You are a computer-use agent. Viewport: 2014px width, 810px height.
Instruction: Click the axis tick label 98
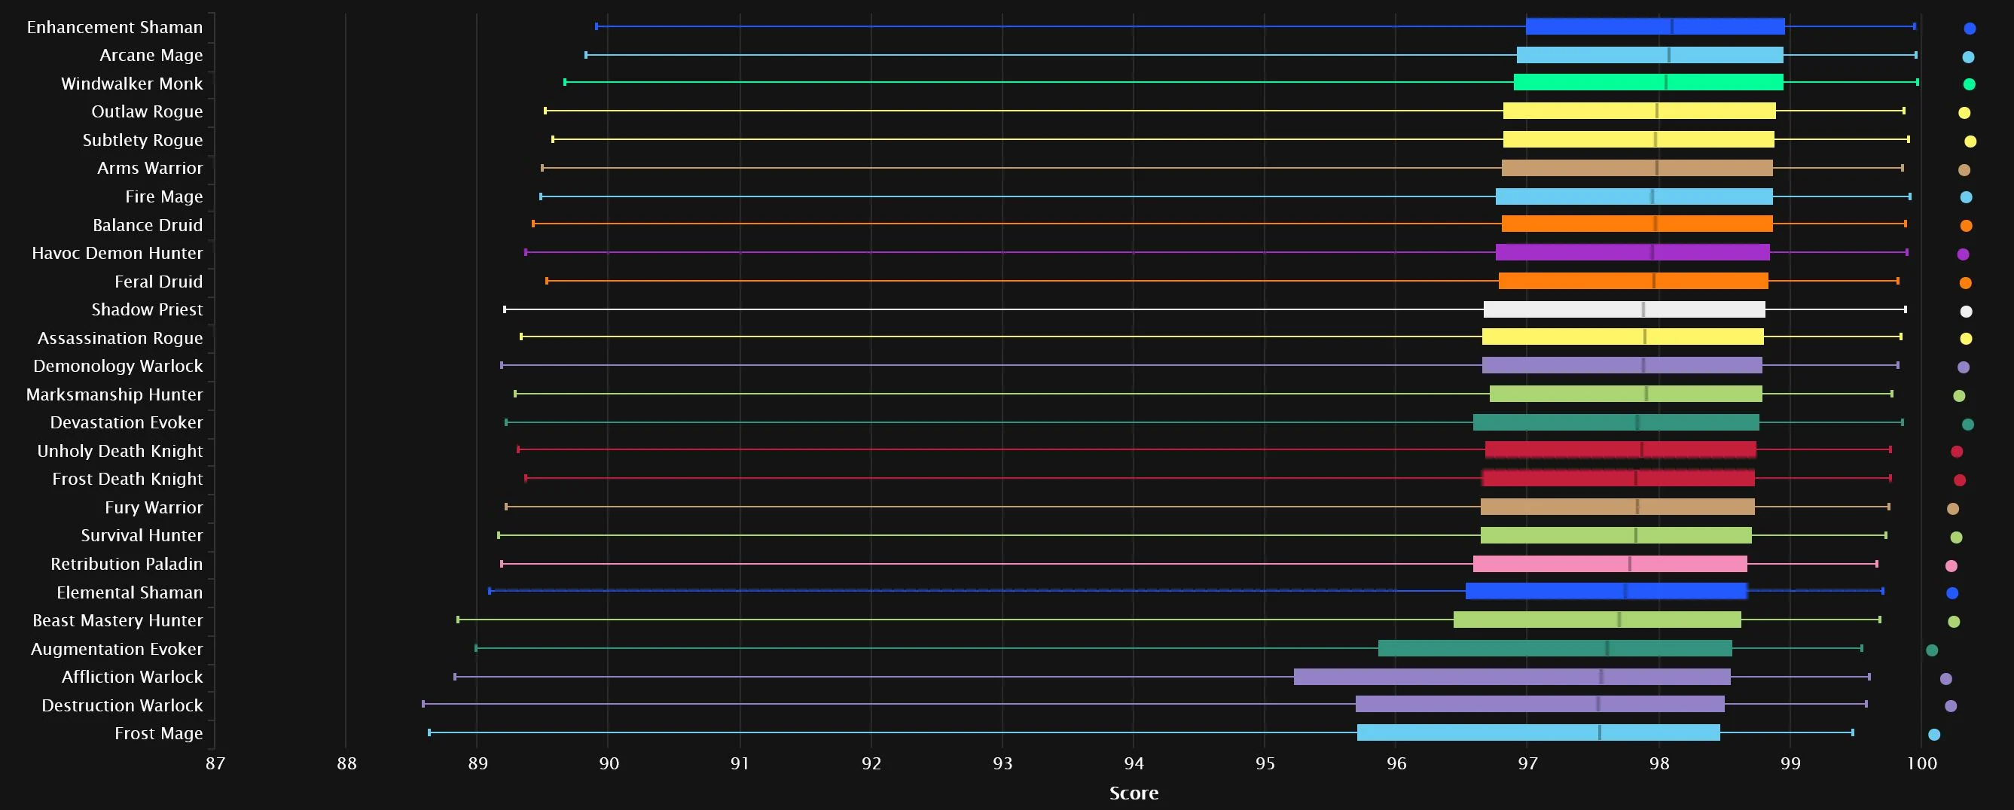pyautogui.click(x=1659, y=764)
